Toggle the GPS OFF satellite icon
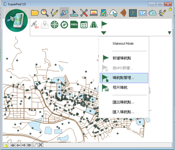 35,25
